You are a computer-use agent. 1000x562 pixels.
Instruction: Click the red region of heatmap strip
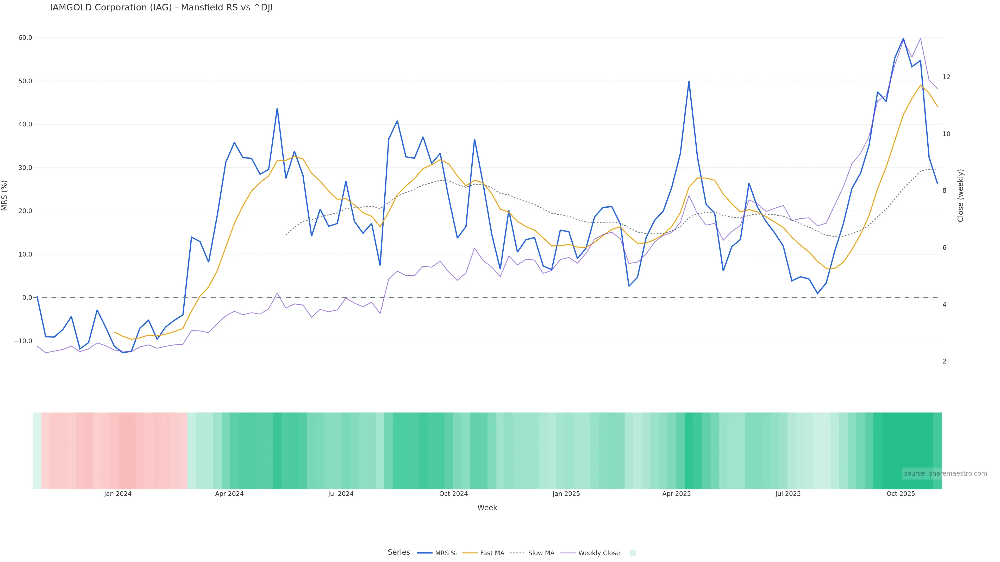pyautogui.click(x=116, y=451)
